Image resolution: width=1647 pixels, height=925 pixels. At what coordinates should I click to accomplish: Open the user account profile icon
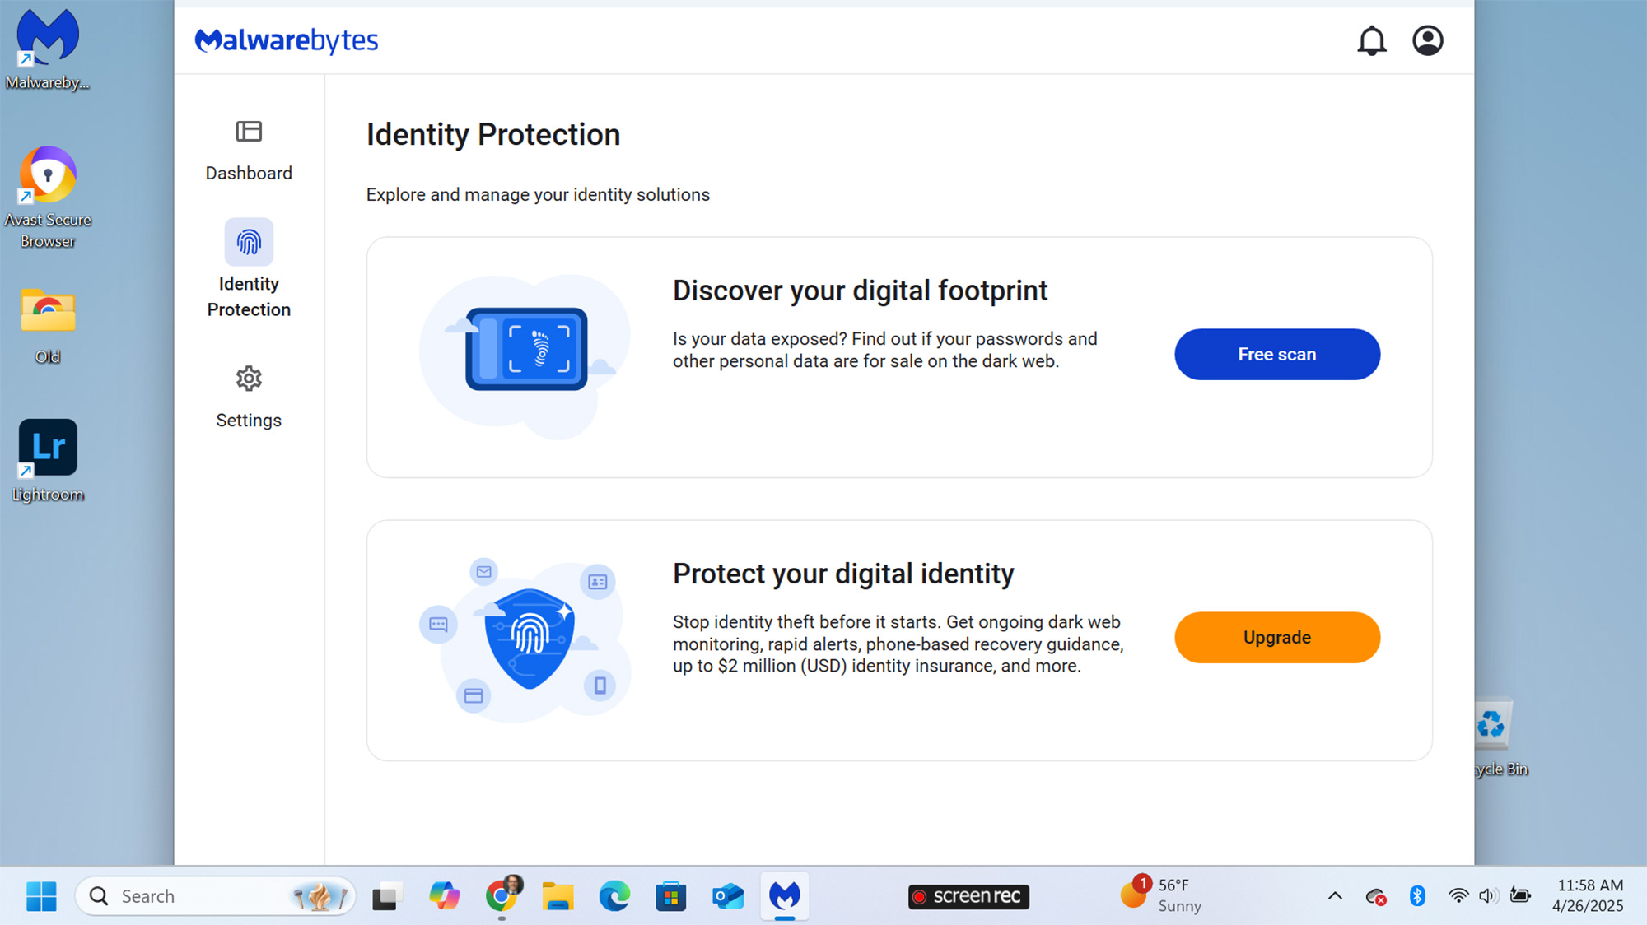[1427, 40]
